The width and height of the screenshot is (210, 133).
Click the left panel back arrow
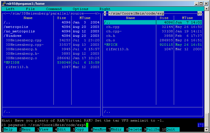(x=4, y=13)
